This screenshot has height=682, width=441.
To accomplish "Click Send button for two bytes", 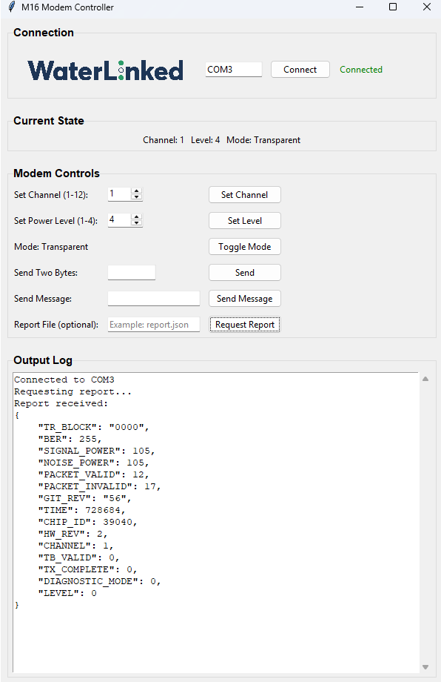I will pos(245,273).
